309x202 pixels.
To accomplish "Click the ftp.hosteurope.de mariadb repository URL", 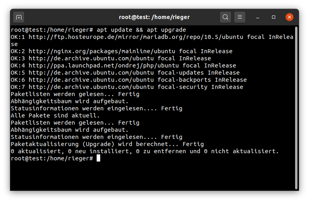I will click(136, 37).
